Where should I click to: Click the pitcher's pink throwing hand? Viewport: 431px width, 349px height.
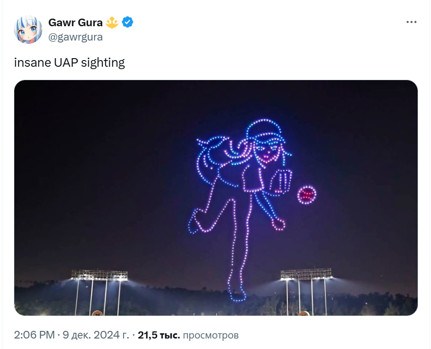click(278, 224)
